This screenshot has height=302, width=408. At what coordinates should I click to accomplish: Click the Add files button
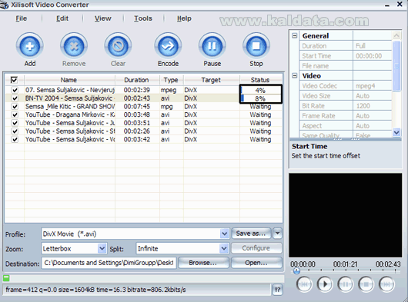[30, 46]
